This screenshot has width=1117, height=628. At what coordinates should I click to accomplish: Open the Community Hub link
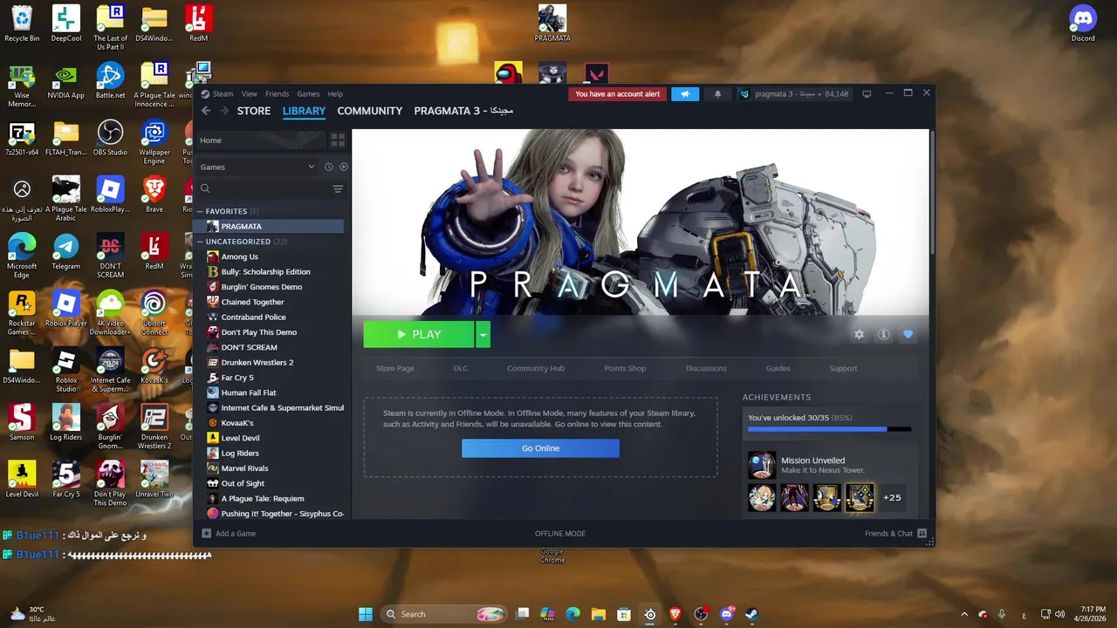point(536,368)
